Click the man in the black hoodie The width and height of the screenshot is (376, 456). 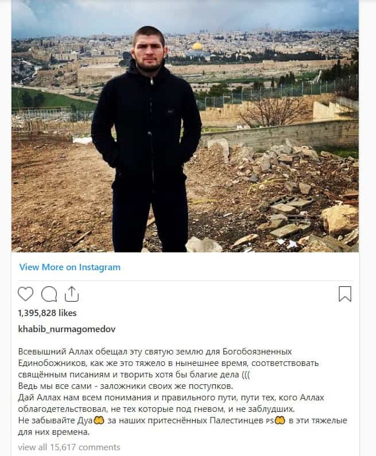147,139
